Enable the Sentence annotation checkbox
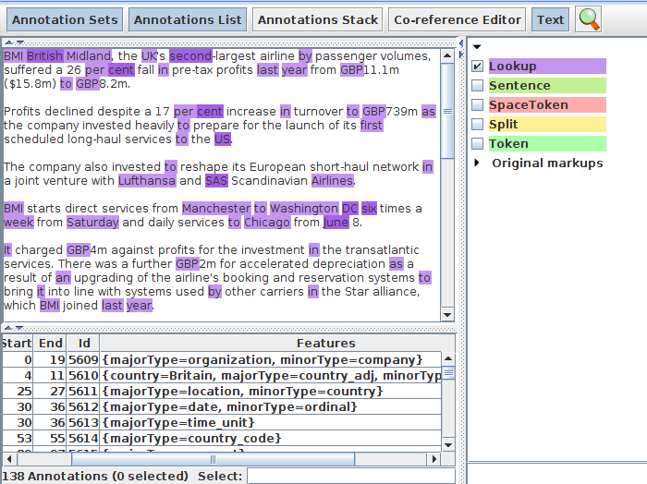 tap(477, 86)
